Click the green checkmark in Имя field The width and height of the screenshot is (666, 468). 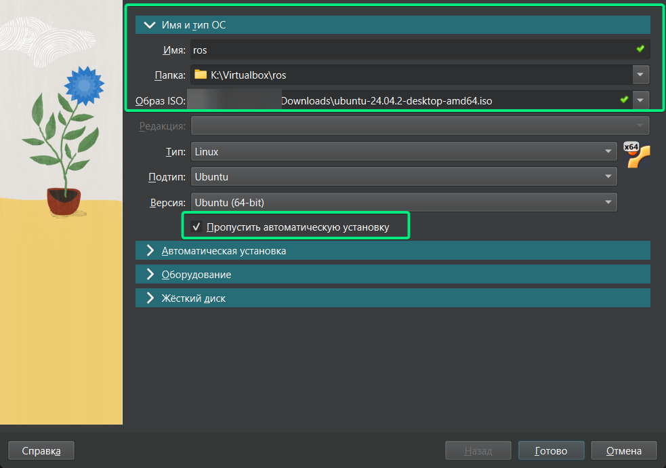[640, 50]
